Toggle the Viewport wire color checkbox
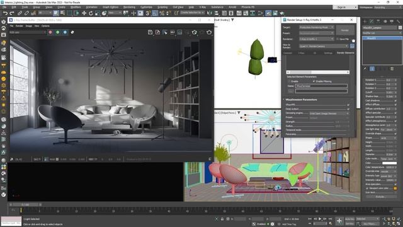Screen dimensions: 403x227 tap(367, 189)
